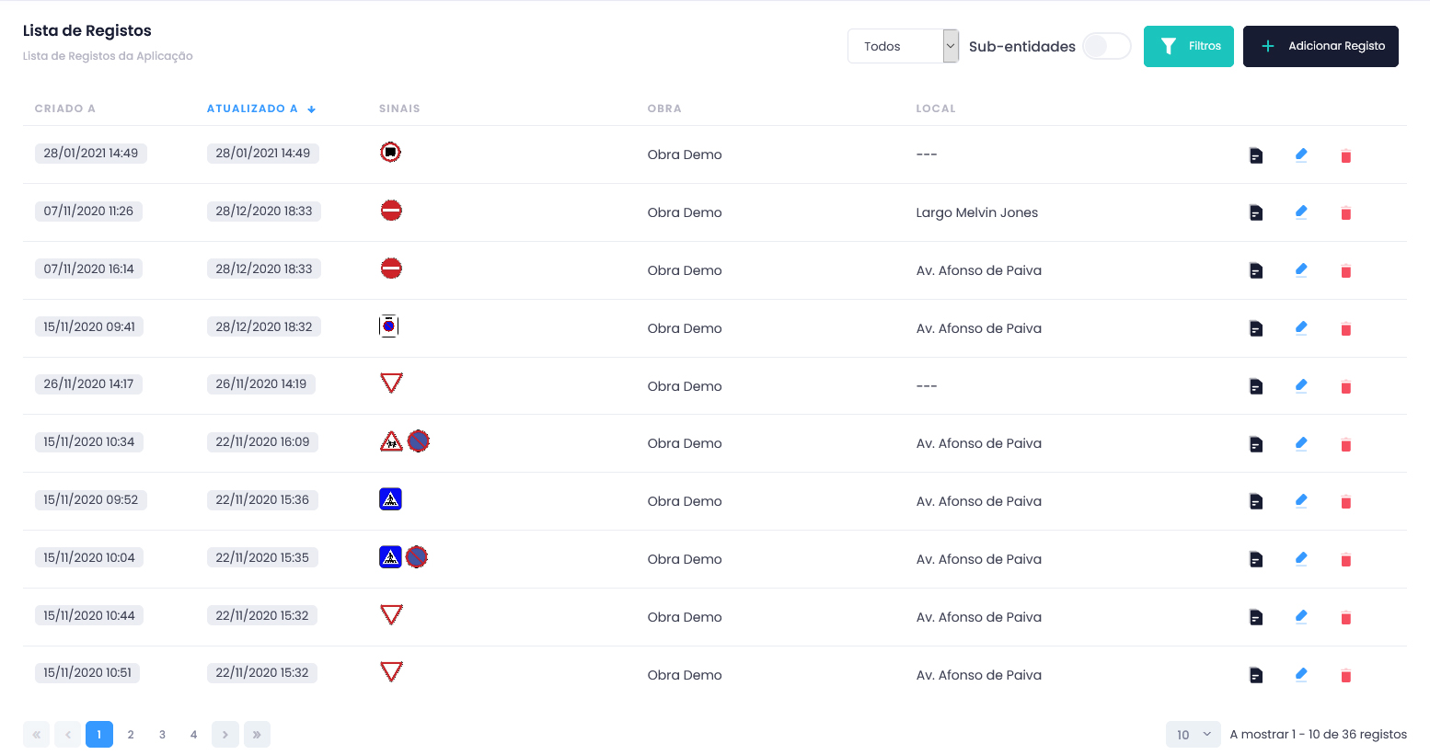
Task: Select current page 1 in pagination
Action: [99, 734]
